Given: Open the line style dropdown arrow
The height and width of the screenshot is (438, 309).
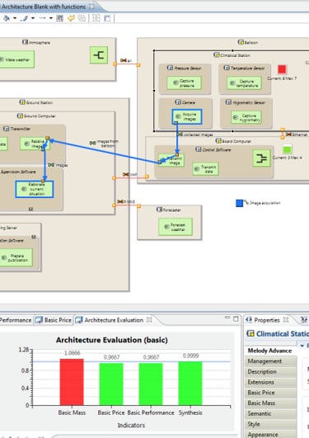Looking at the screenshot, I should (51, 18).
